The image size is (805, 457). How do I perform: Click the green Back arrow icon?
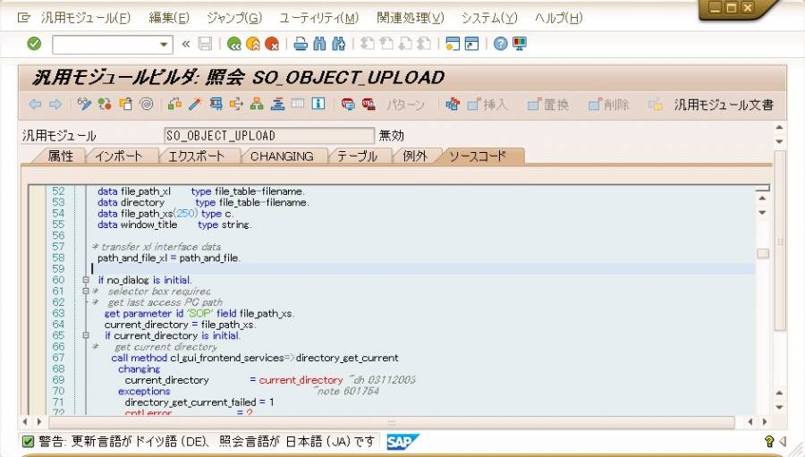tap(234, 44)
